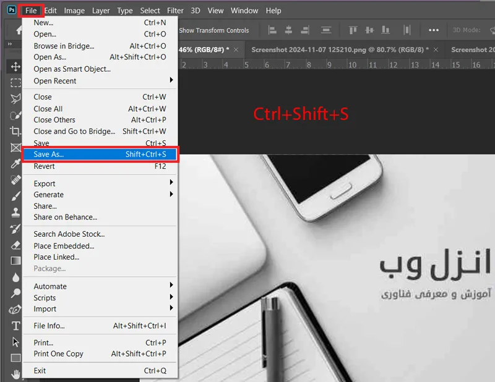495x382 pixels.
Task: Switch to Screenshot 2024-11-07 125210.png tab
Action: point(340,50)
